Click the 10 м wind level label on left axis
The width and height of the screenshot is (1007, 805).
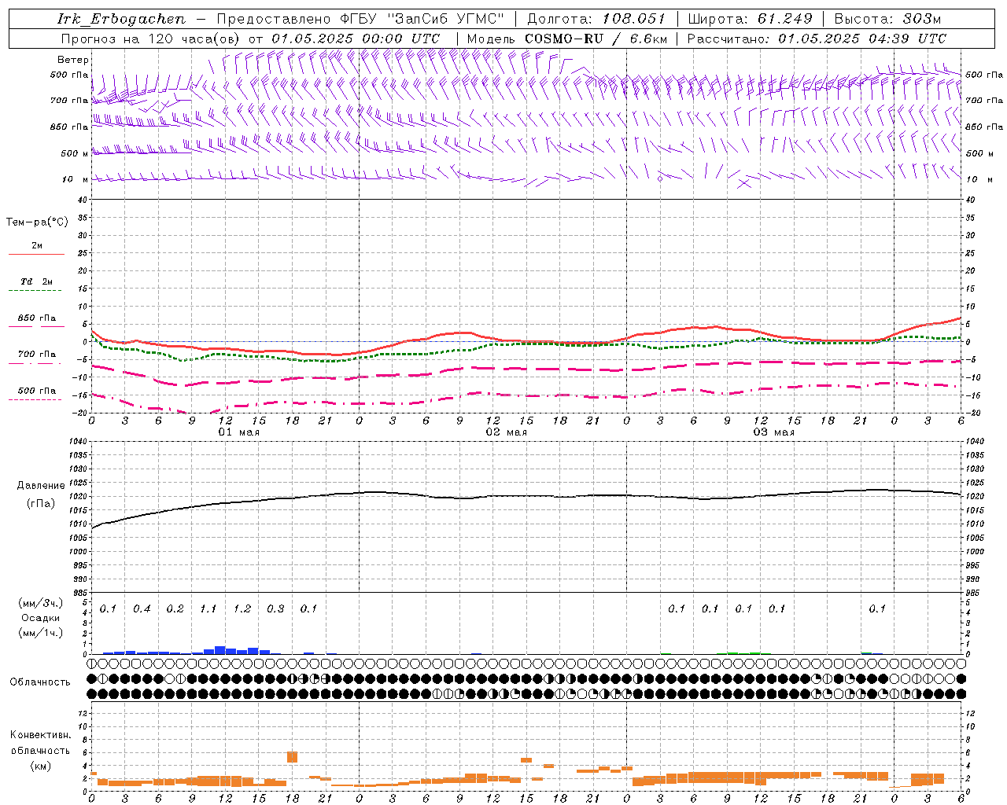click(x=76, y=179)
